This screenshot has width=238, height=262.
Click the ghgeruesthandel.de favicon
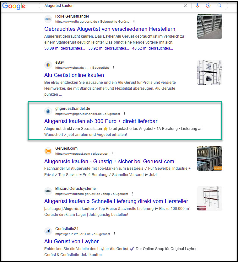(x=48, y=111)
